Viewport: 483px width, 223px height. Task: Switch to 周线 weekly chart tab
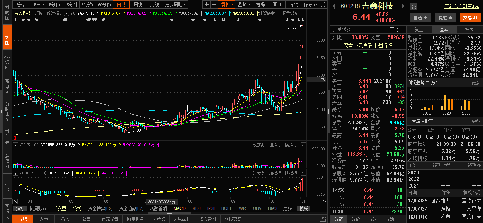(138, 5)
